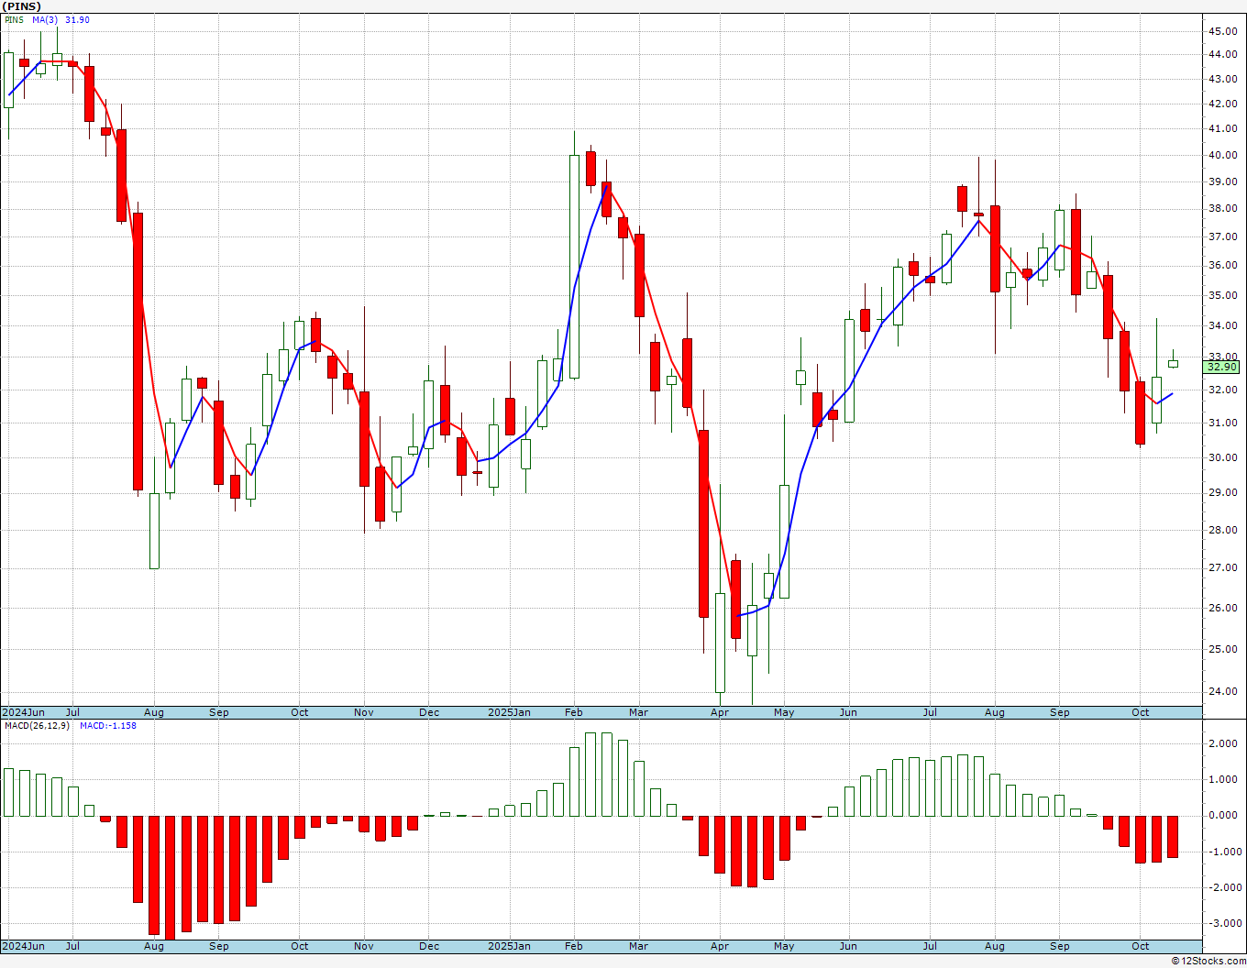Viewport: 1247px width, 968px height.
Task: Select the 38.00 price axis label
Action: pyautogui.click(x=1222, y=208)
